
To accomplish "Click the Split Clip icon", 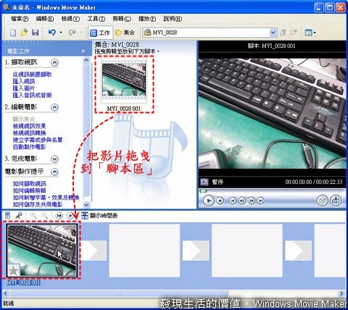I will pos(323,201).
